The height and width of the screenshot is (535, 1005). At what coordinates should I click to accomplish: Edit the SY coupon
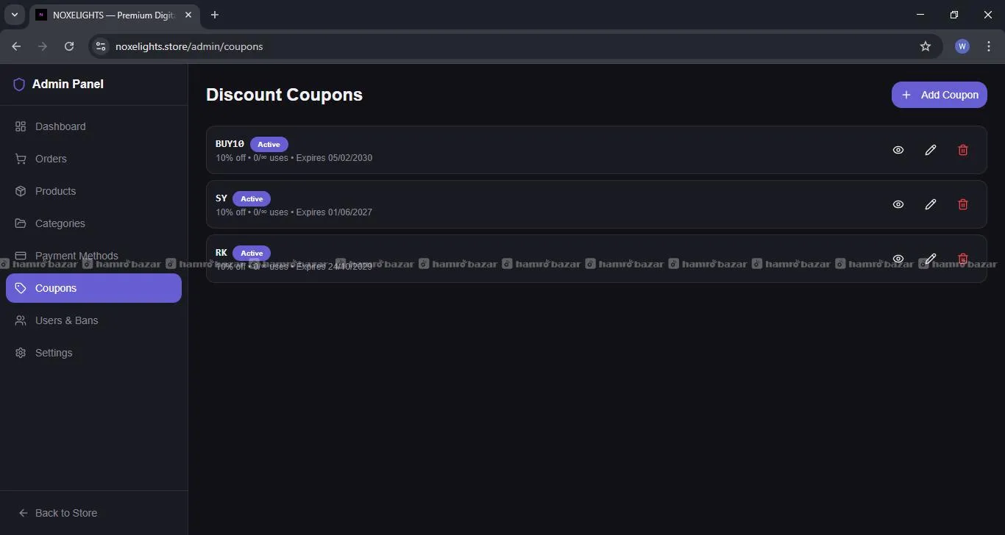pyautogui.click(x=930, y=204)
